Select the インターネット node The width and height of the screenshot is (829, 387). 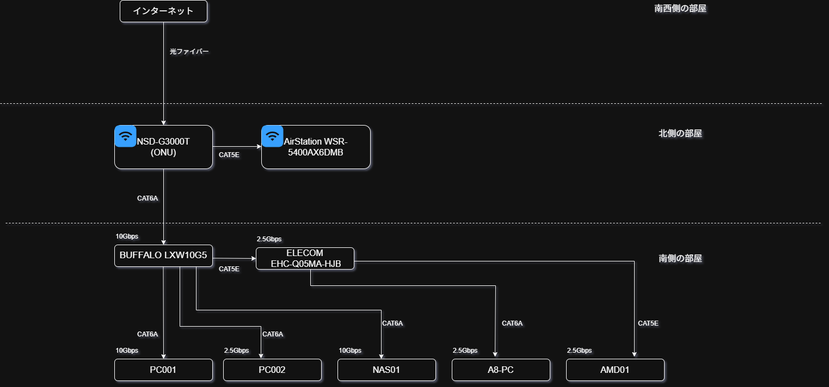click(163, 11)
